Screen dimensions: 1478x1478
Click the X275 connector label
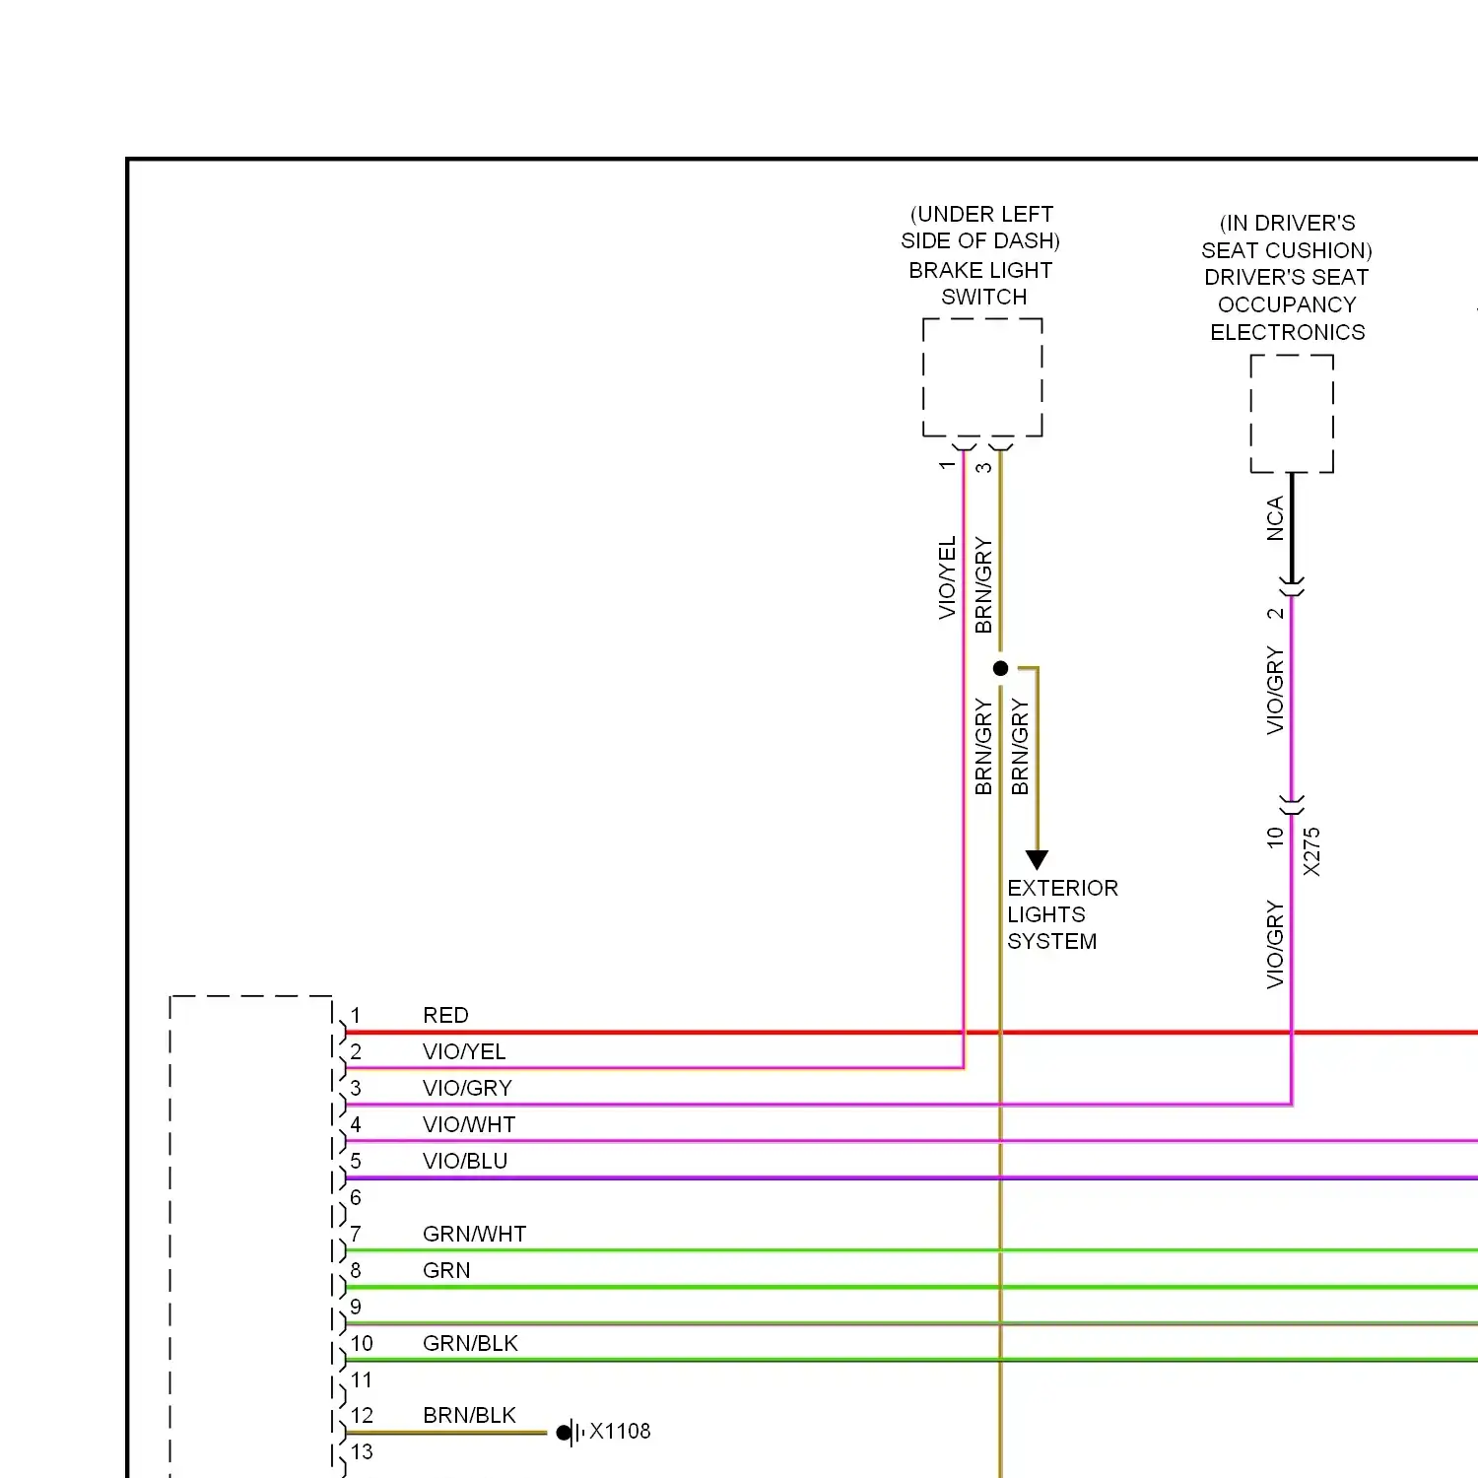[1311, 851]
